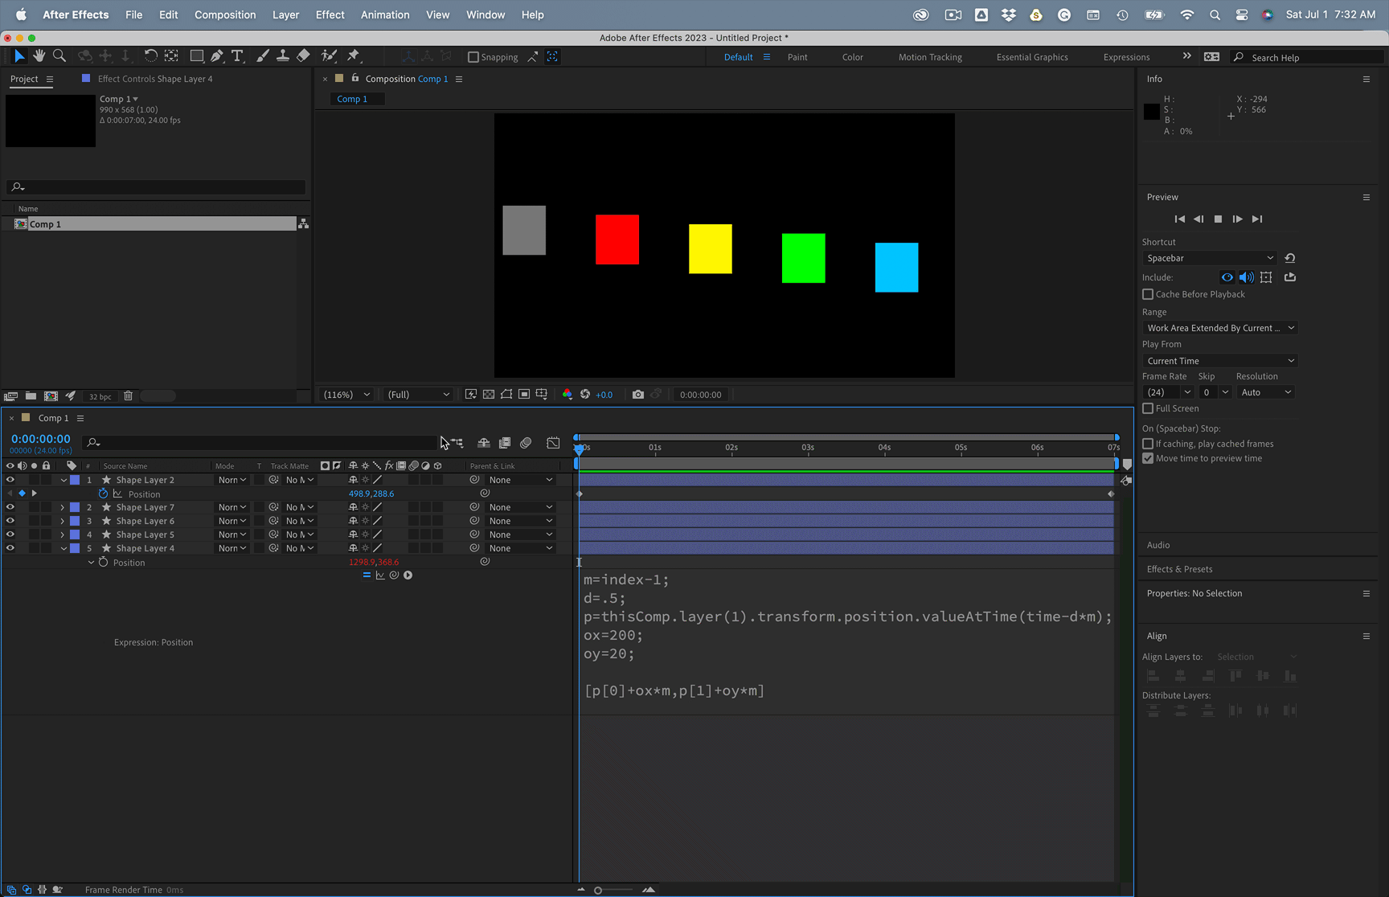Expand Shape Layer 6 properties
This screenshot has height=897, width=1389.
pos(62,521)
